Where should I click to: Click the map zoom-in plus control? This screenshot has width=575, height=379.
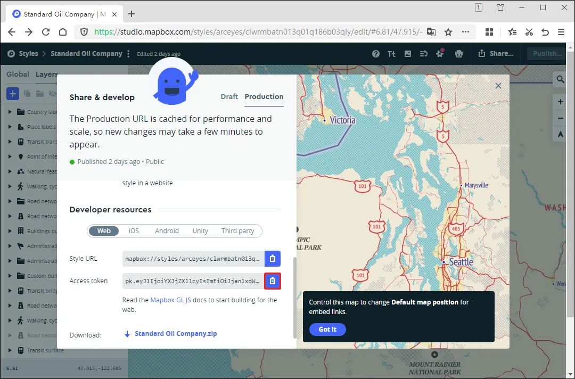coord(560,102)
